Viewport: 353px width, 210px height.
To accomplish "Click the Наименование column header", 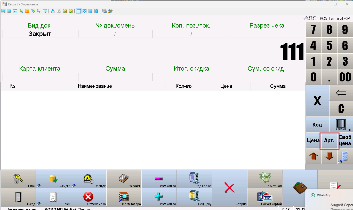I will pos(95,86).
